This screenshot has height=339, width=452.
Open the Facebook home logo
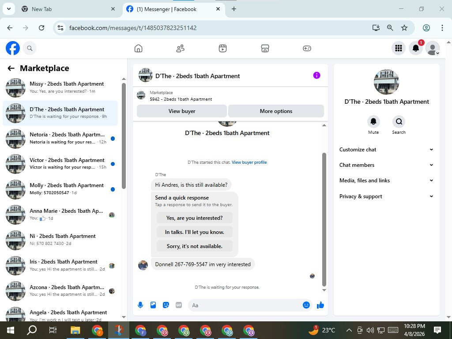[x=13, y=48]
